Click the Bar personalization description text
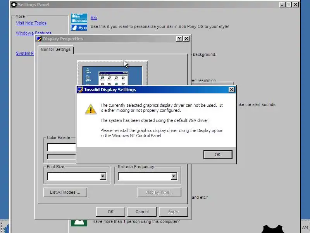The height and width of the screenshot is (233, 310). (160, 26)
